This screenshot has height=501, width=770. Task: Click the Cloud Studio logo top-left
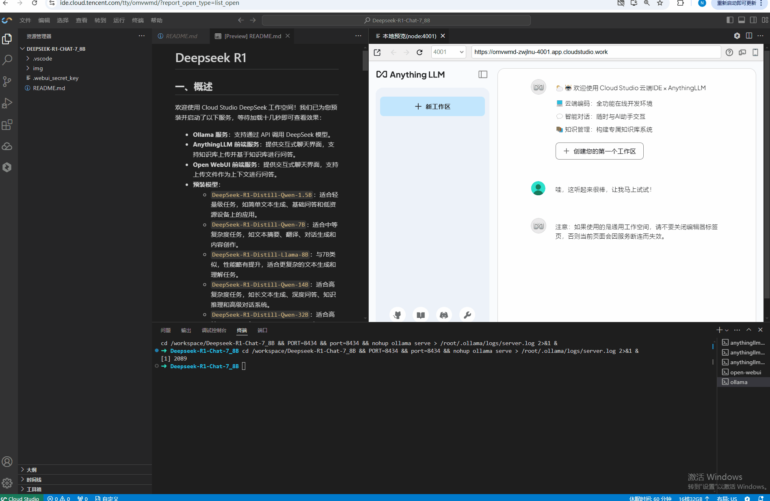pyautogui.click(x=7, y=20)
